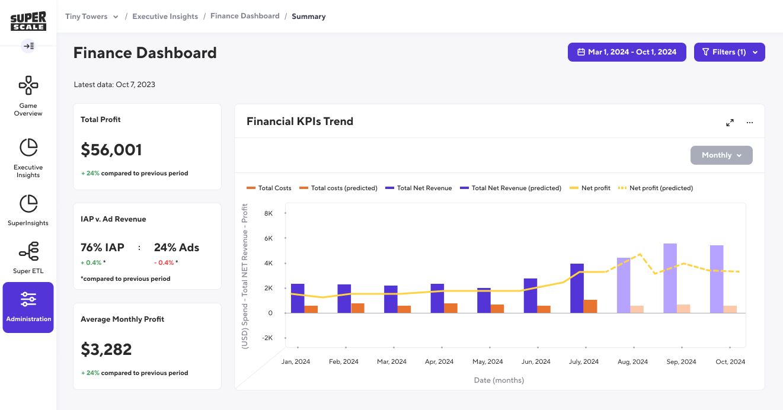Click the Total Profit value $56,001
The width and height of the screenshot is (783, 410).
point(111,150)
